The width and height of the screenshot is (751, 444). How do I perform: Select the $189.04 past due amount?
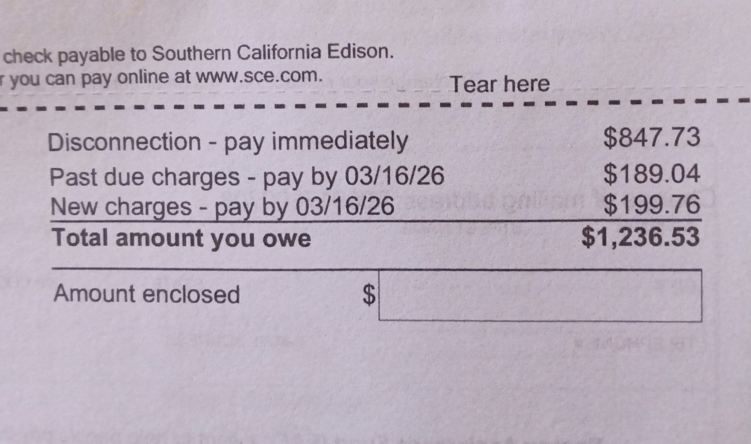click(x=651, y=174)
